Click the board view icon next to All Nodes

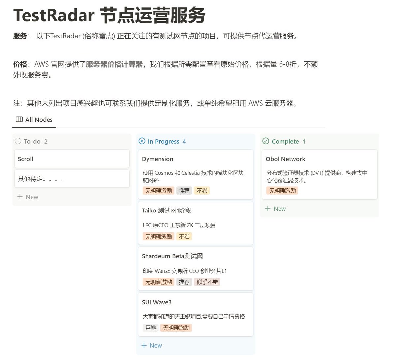tap(18, 119)
